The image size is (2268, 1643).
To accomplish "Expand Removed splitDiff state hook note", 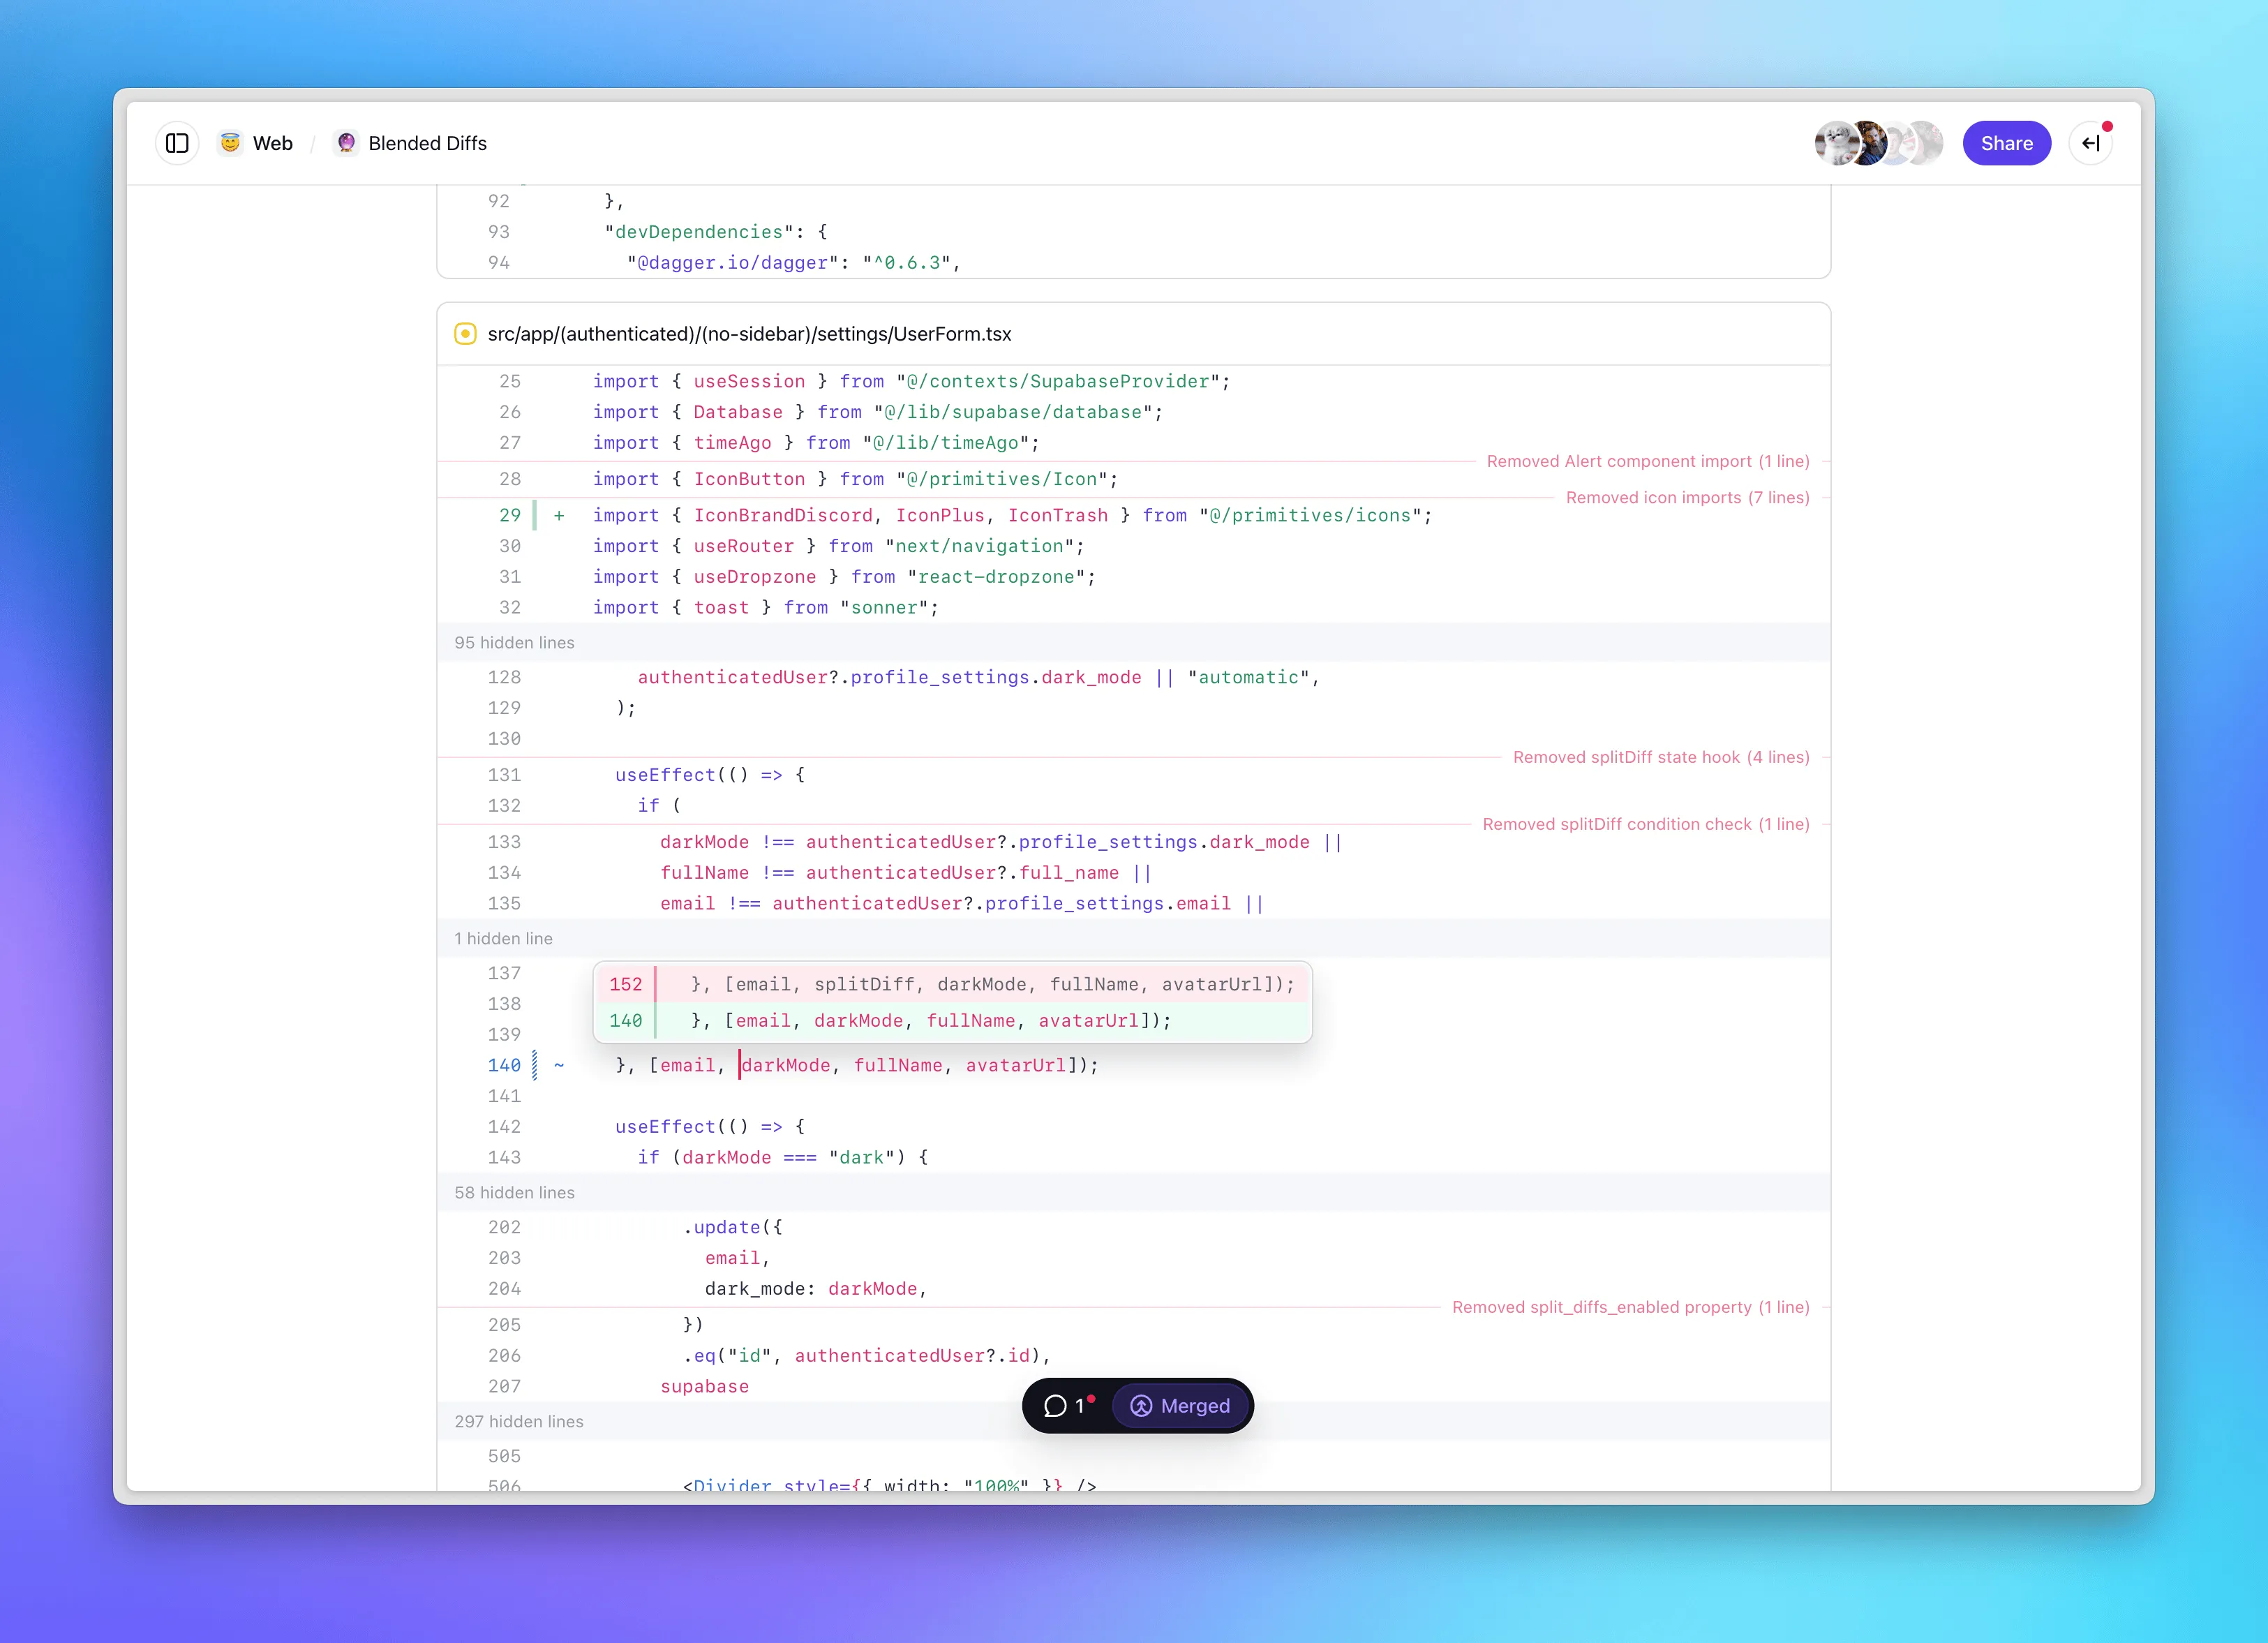I will (x=1661, y=757).
